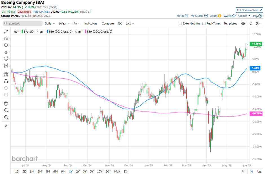Select the shapes drawing tool
Image resolution: width=265 pixels, height=174 pixels.
coord(6,45)
